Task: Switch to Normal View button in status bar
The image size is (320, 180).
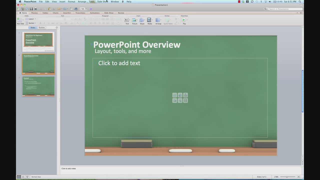Action: [19, 177]
